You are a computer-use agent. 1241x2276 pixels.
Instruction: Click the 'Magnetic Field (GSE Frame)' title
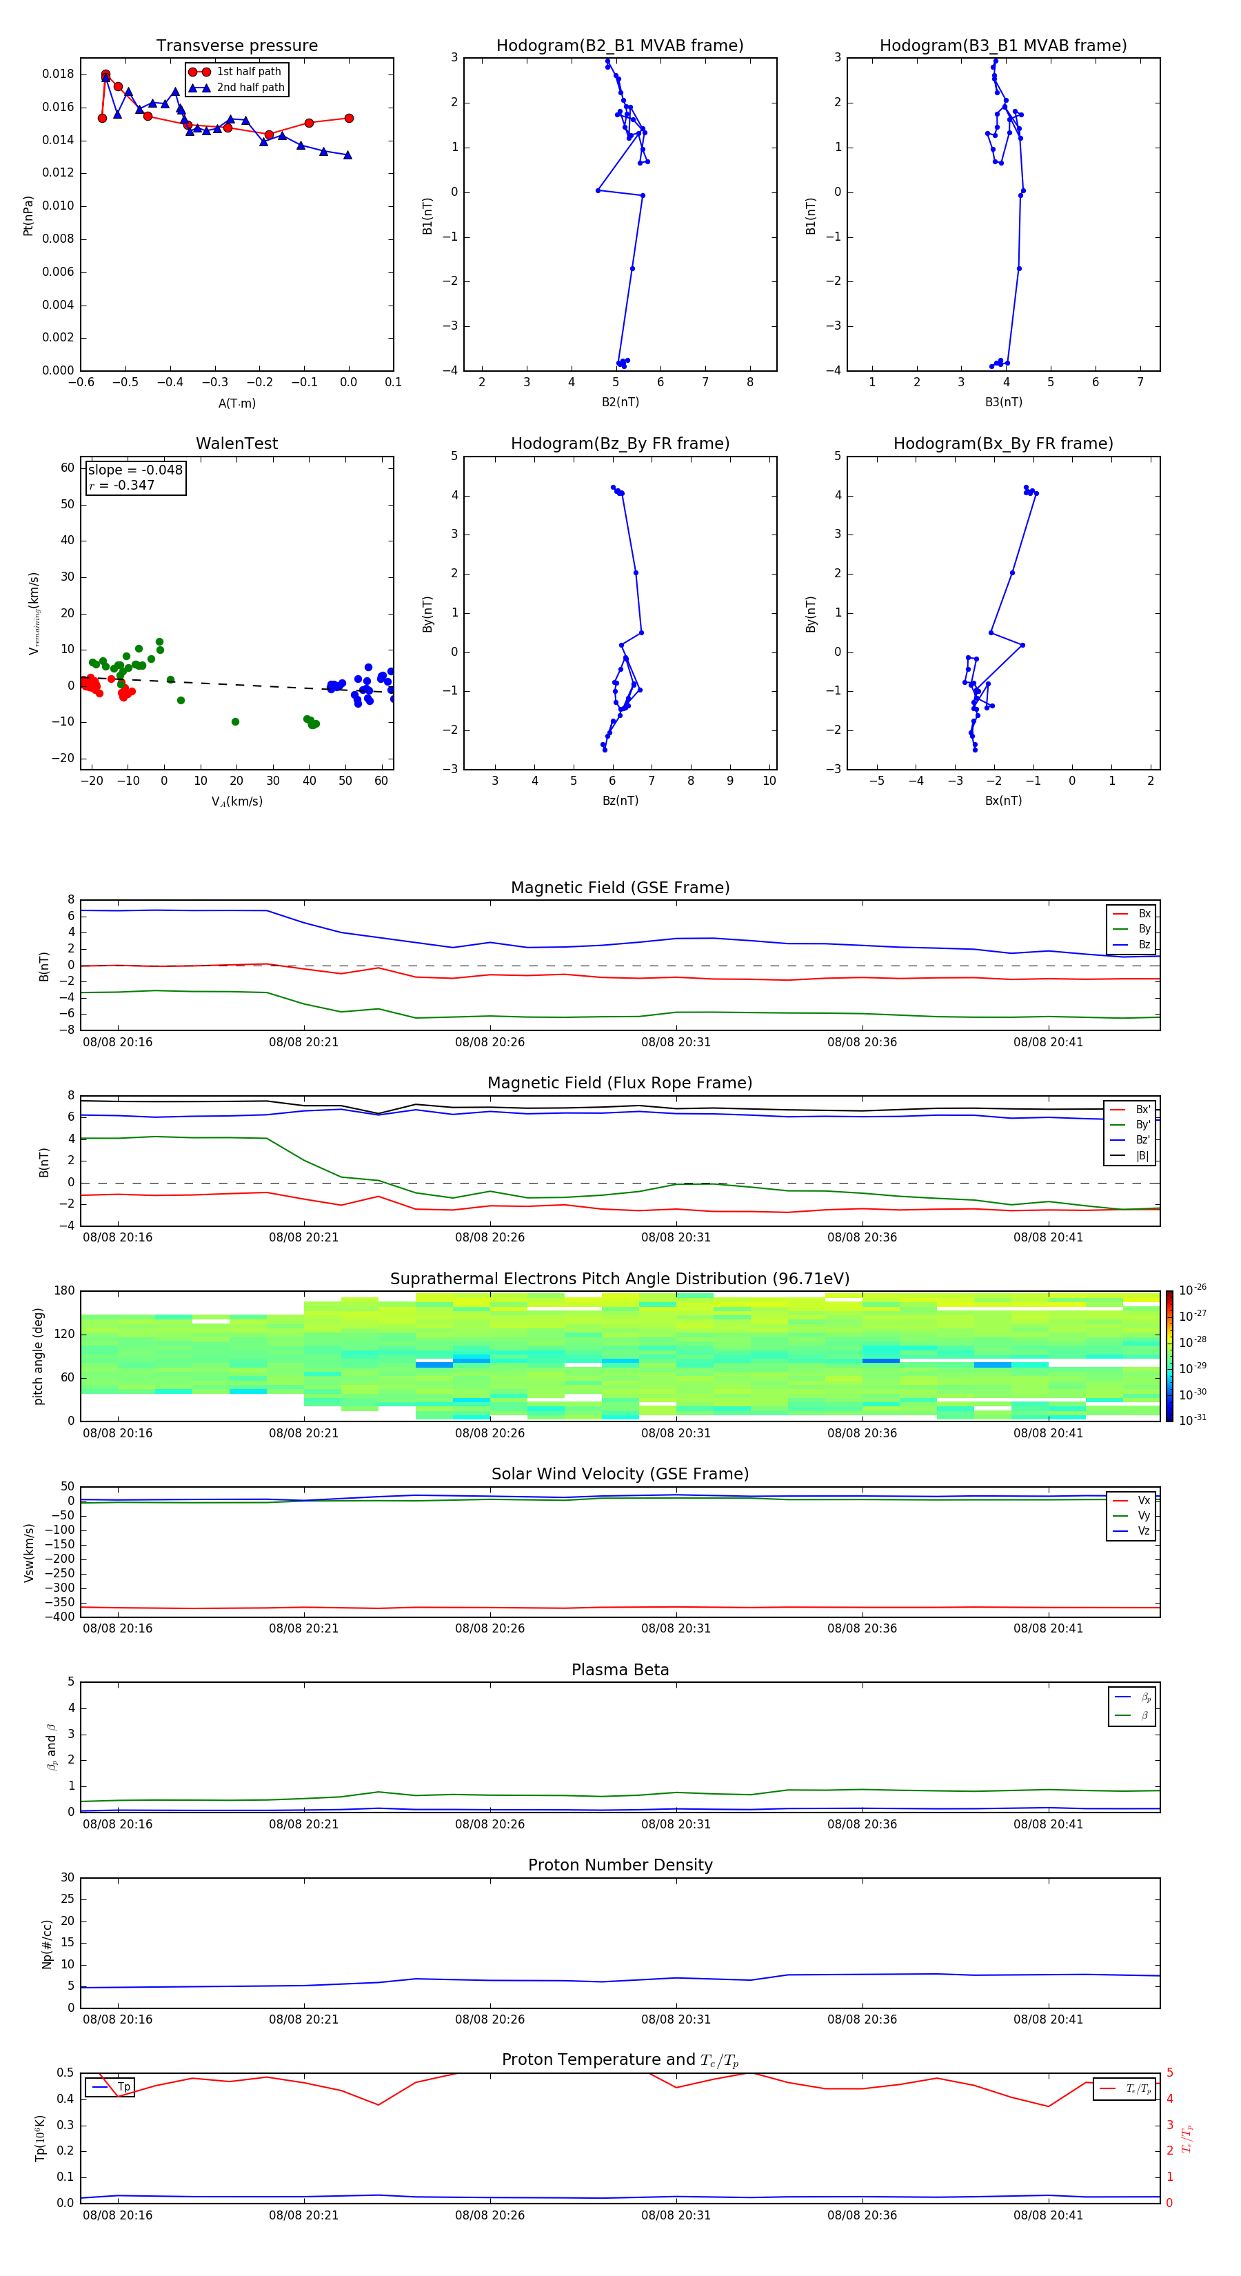tap(620, 888)
